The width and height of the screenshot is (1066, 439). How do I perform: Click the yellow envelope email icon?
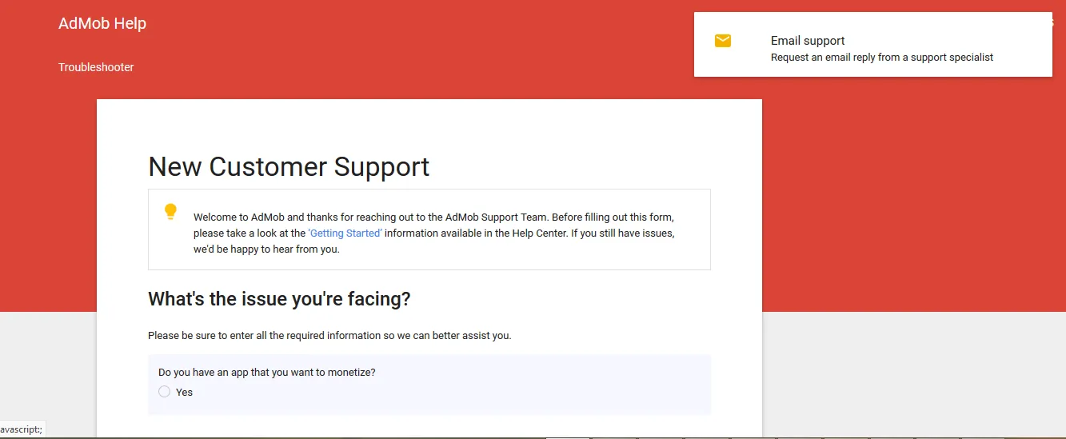[x=723, y=41]
